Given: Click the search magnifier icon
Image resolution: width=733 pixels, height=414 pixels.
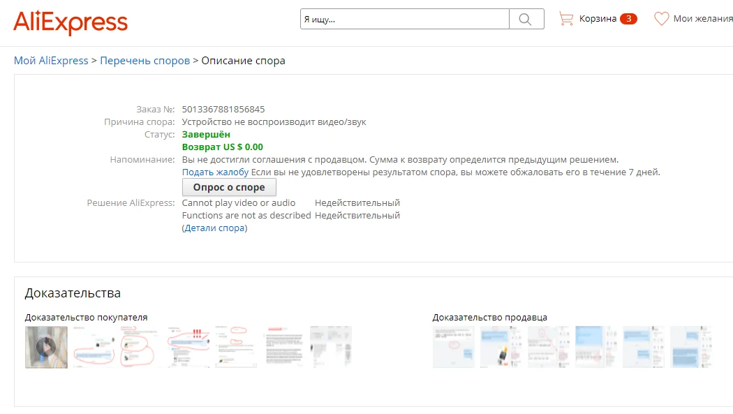Looking at the screenshot, I should pos(526,19).
